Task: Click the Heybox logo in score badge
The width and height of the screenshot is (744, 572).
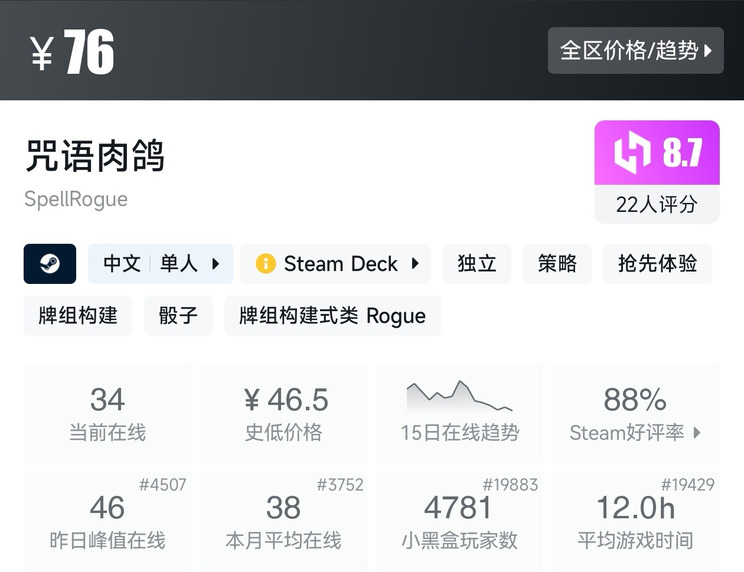Action: [632, 153]
